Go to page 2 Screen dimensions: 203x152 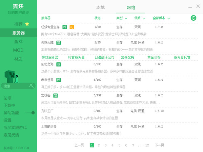tap(99, 145)
